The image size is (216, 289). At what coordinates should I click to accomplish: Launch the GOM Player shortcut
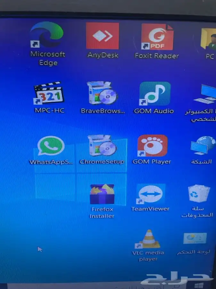(152, 146)
